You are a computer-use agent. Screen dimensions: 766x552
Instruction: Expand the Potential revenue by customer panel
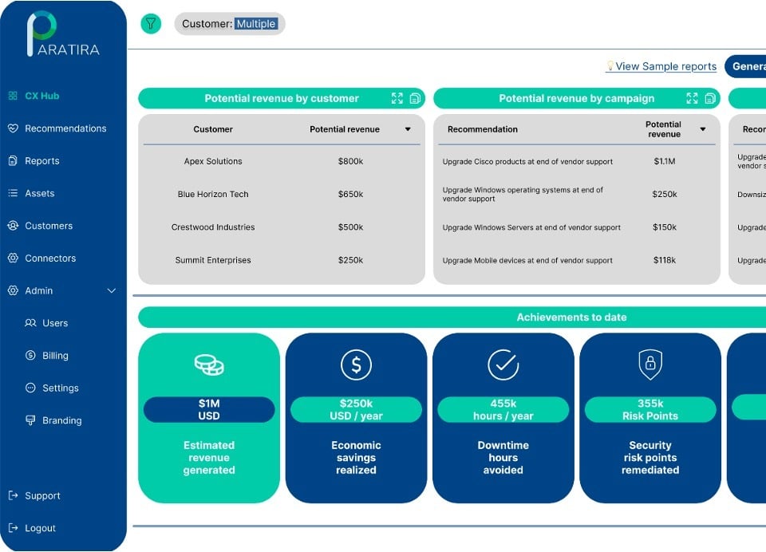[397, 98]
